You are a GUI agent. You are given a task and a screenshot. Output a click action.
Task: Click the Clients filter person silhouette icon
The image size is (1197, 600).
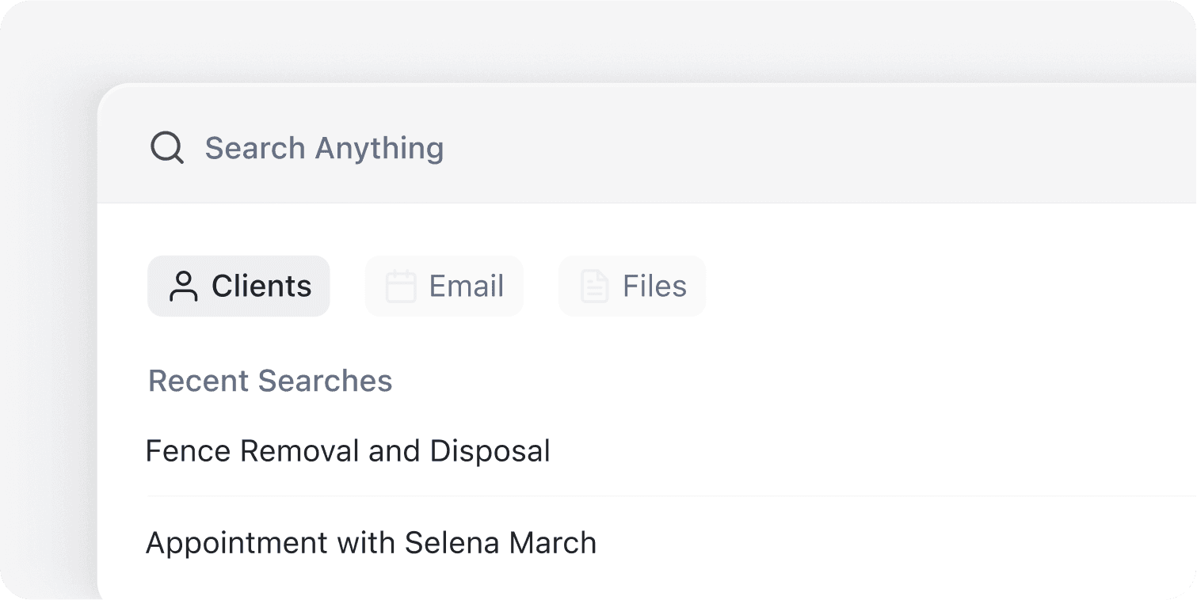[x=184, y=286]
